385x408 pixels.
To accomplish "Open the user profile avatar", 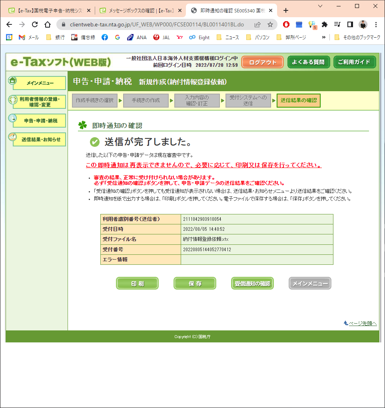I will click(x=363, y=24).
